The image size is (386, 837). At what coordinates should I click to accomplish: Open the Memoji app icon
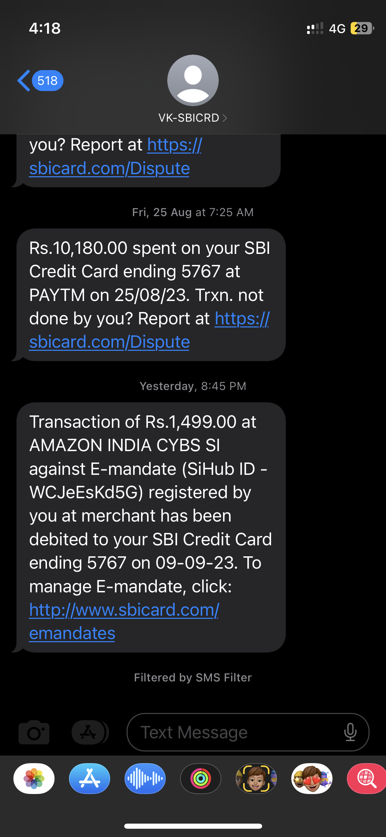[256, 779]
